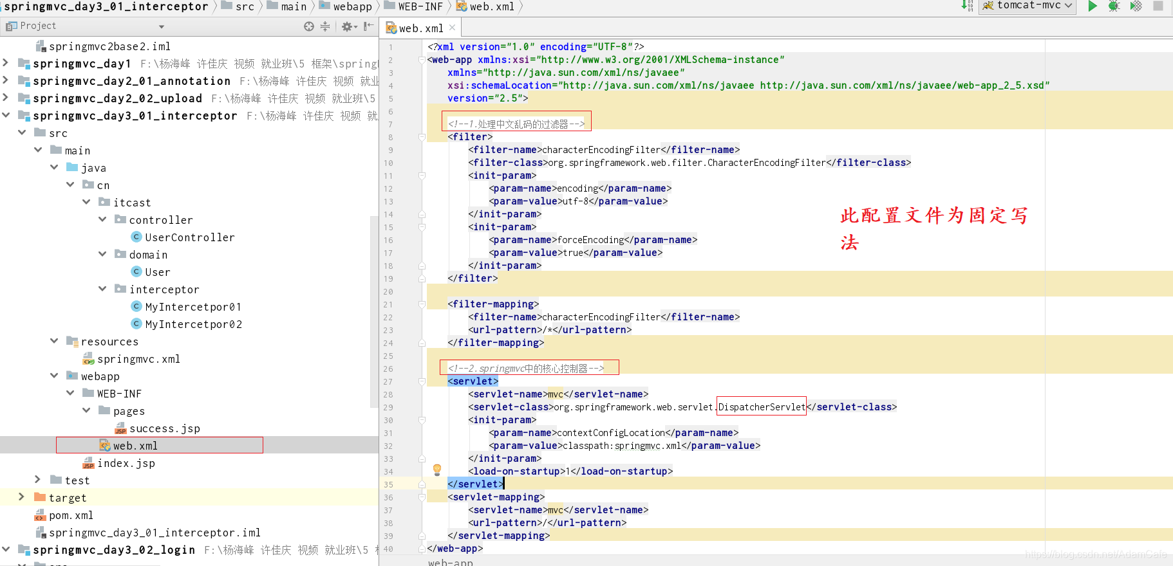Viewport: 1173px width, 566px height.
Task: Run with coverage icon
Action: click(x=1136, y=6)
